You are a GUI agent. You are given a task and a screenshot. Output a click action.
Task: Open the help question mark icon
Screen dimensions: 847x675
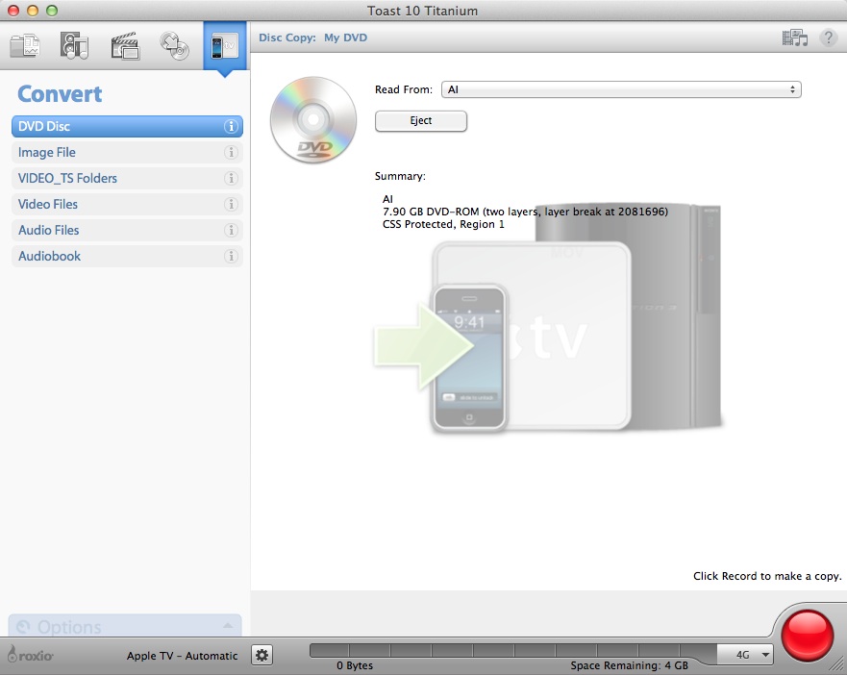point(828,37)
